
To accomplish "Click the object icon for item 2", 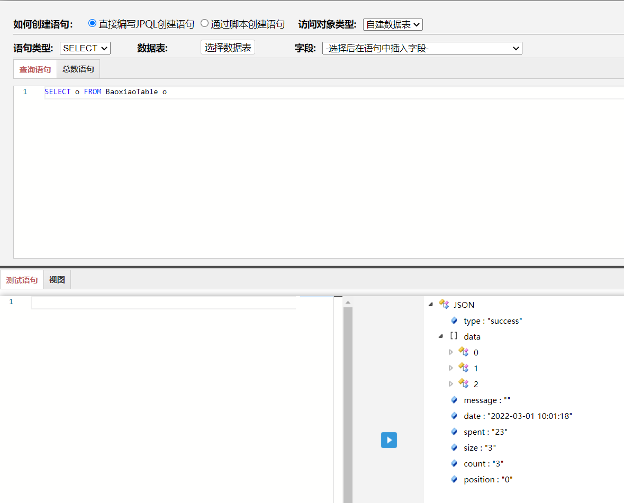I will 464,383.
